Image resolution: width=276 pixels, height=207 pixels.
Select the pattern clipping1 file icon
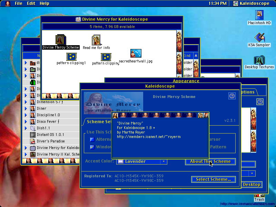click(x=71, y=57)
